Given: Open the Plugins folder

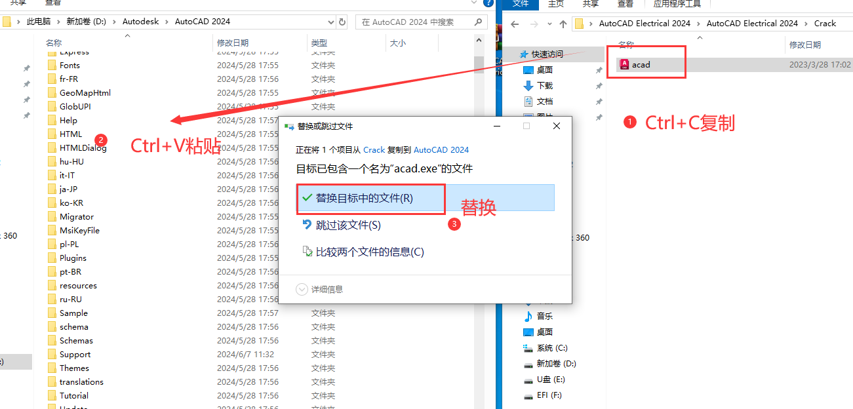Looking at the screenshot, I should (72, 258).
